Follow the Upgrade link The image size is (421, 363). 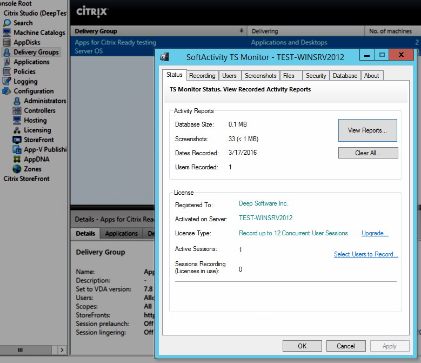pos(375,233)
